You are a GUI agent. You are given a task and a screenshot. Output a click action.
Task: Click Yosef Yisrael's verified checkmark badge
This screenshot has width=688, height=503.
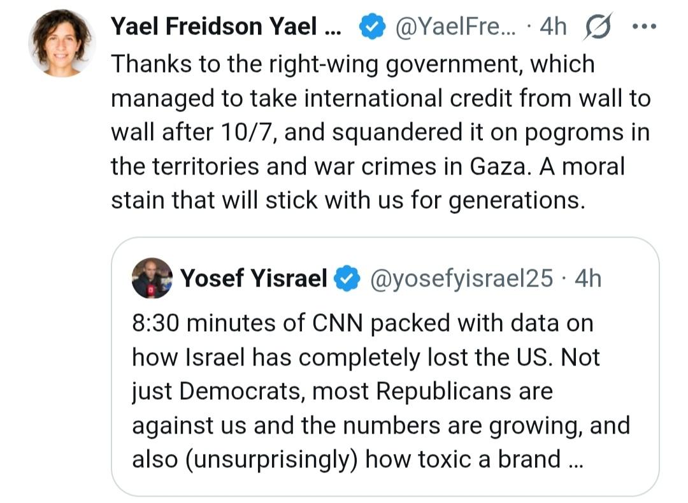[348, 279]
